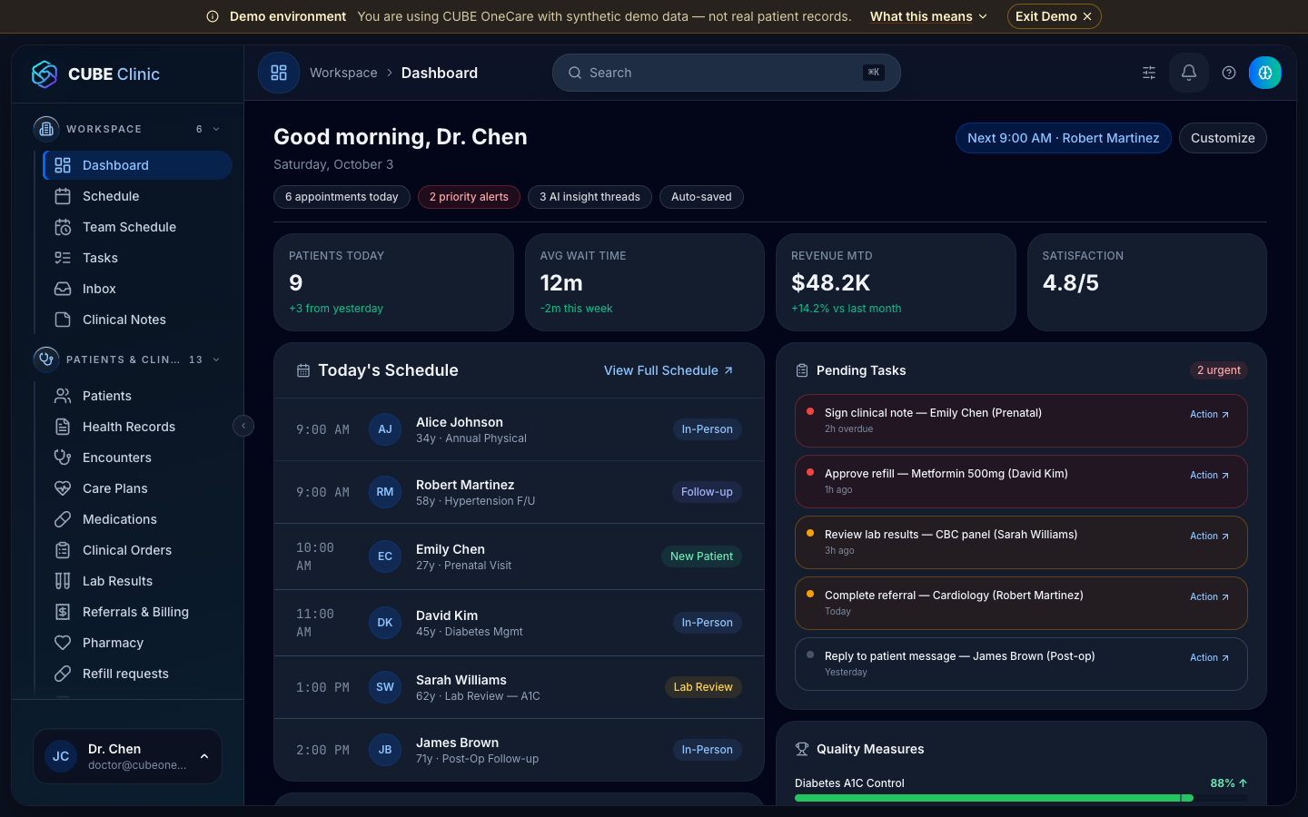1308x817 pixels.
Task: Open the help question mark icon
Action: coord(1229,73)
